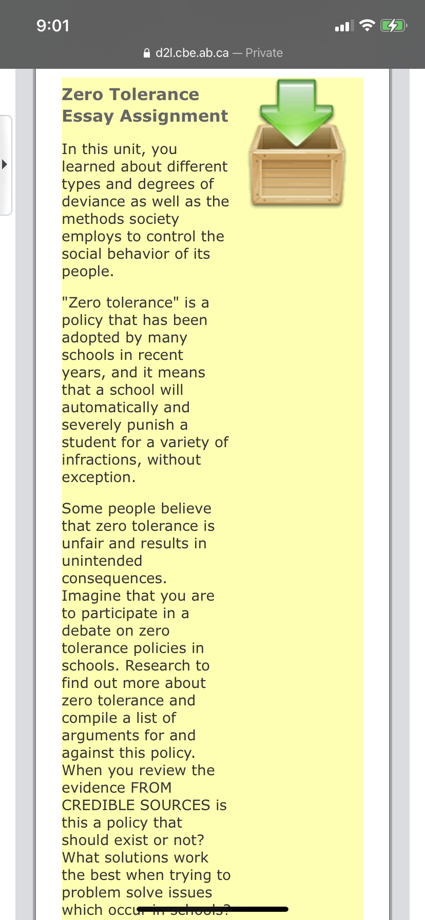Click the word "exception." ending second paragraph

click(x=99, y=477)
